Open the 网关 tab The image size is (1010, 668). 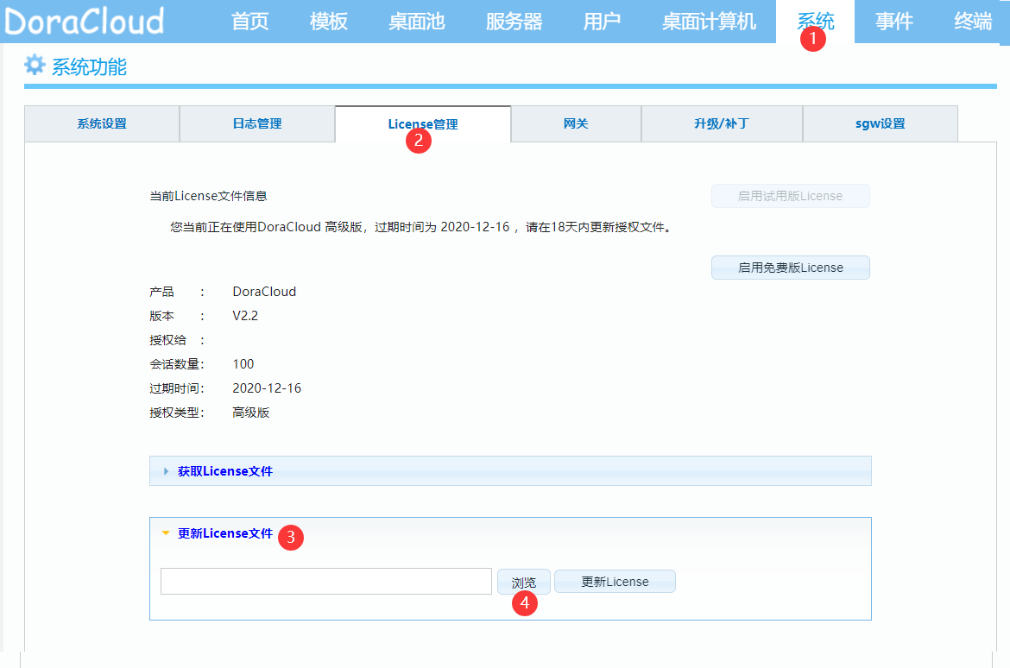pyautogui.click(x=576, y=123)
